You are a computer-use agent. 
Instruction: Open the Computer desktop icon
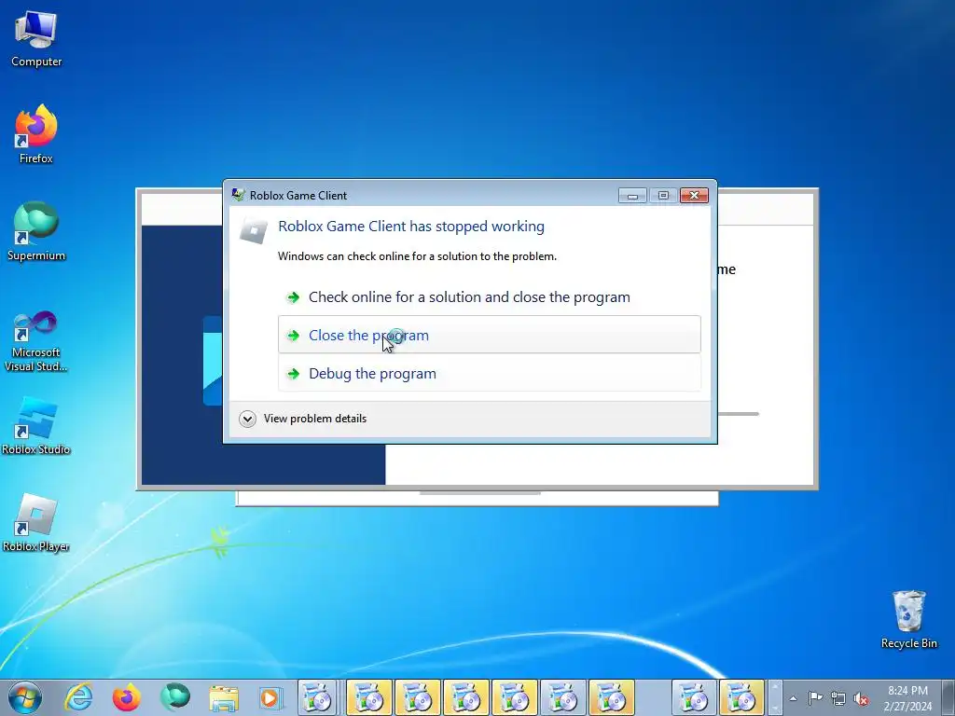36,39
